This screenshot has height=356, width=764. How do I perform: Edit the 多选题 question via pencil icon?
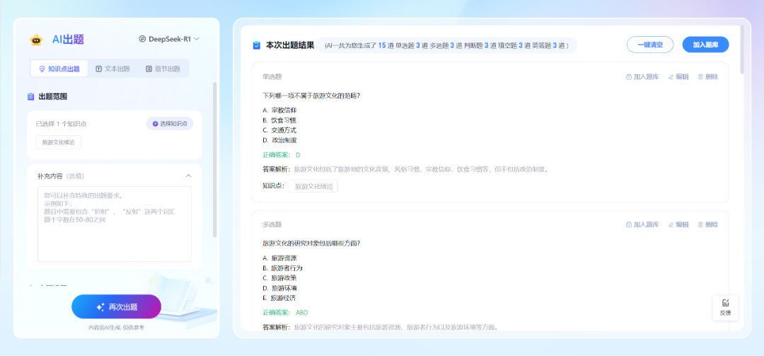[671, 224]
